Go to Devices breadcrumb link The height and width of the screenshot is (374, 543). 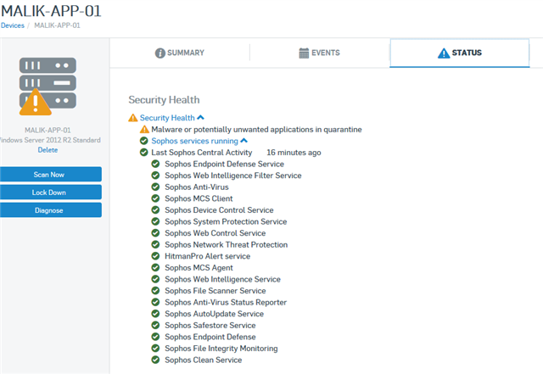(13, 25)
